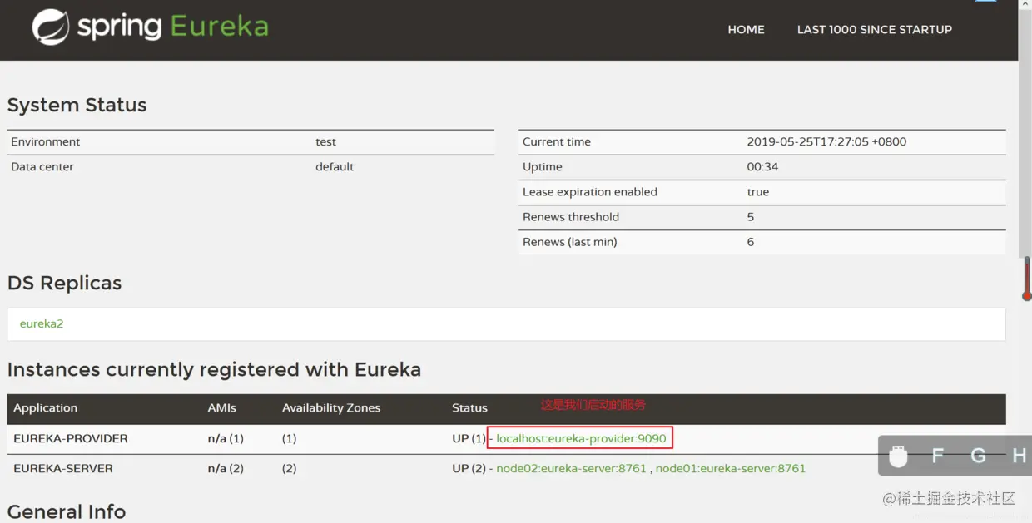Click the Availability Zones column header
Viewport: 1032px width, 523px height.
[331, 407]
